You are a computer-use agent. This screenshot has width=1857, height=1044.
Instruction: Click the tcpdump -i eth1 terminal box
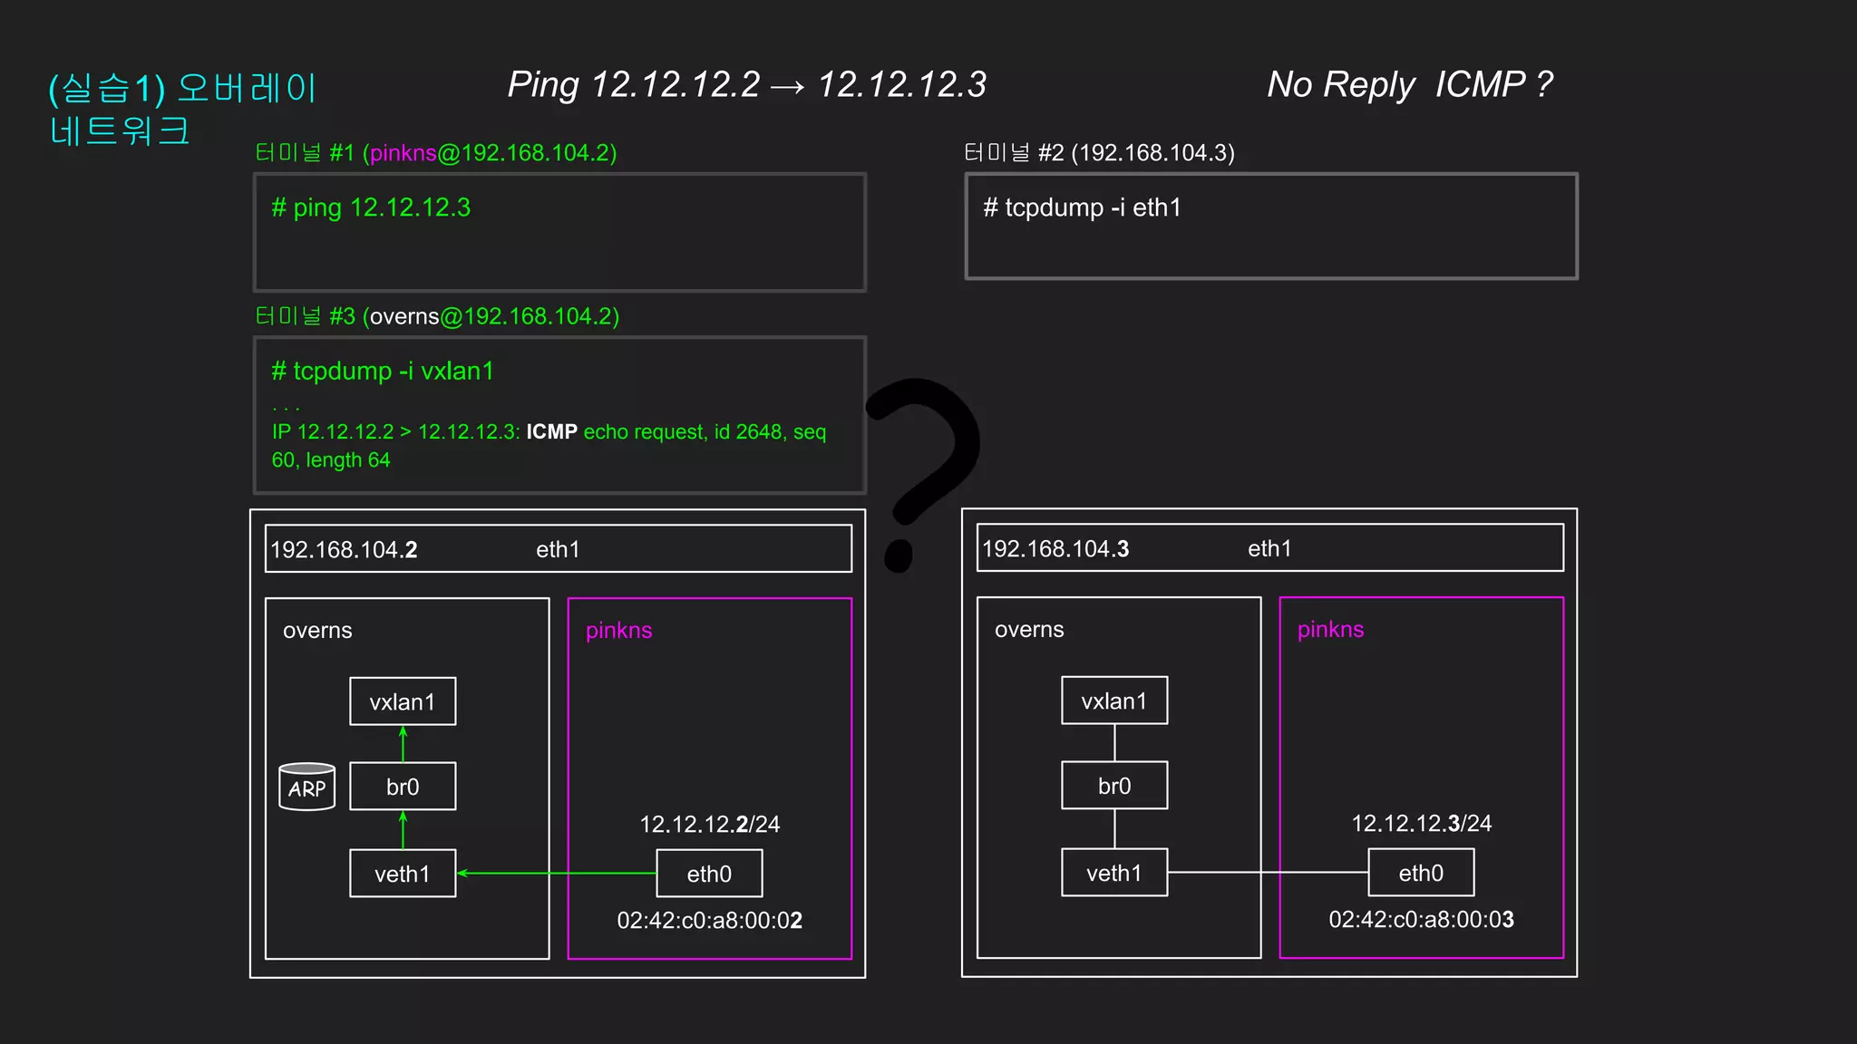(1271, 227)
